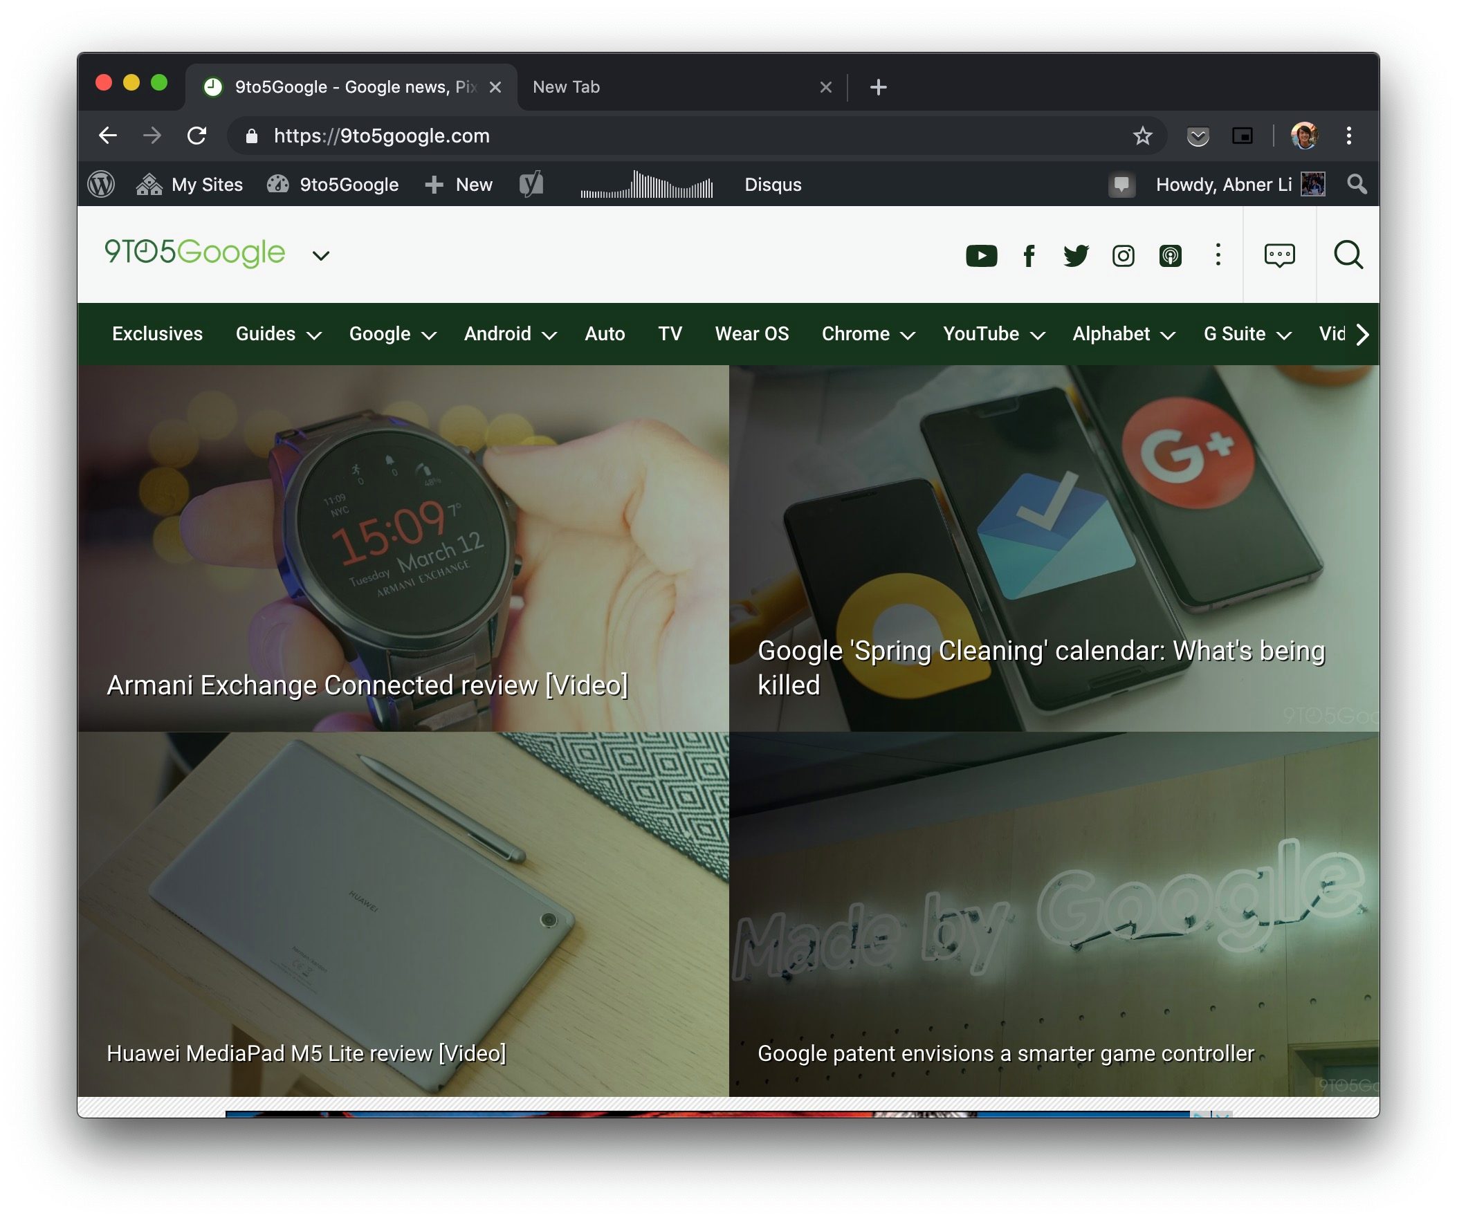Open Exclusives in the nav menu
This screenshot has height=1220, width=1457.
coord(158,334)
